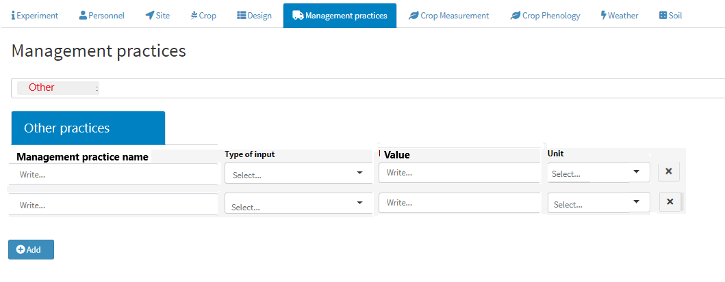This screenshot has width=725, height=282.
Task: Open first row Type of input dropdown
Action: coord(298,174)
